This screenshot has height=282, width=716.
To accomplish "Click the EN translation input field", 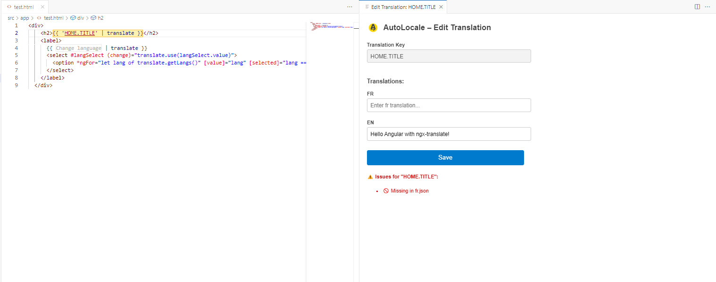I will click(x=449, y=134).
